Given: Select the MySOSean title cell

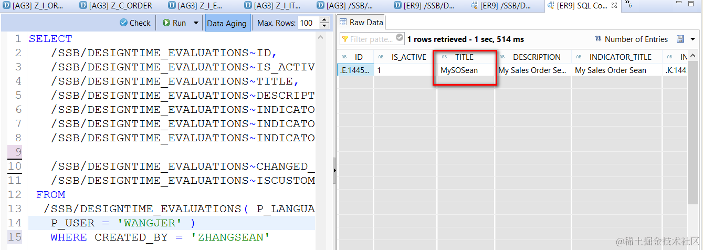Looking at the screenshot, I should (465, 70).
